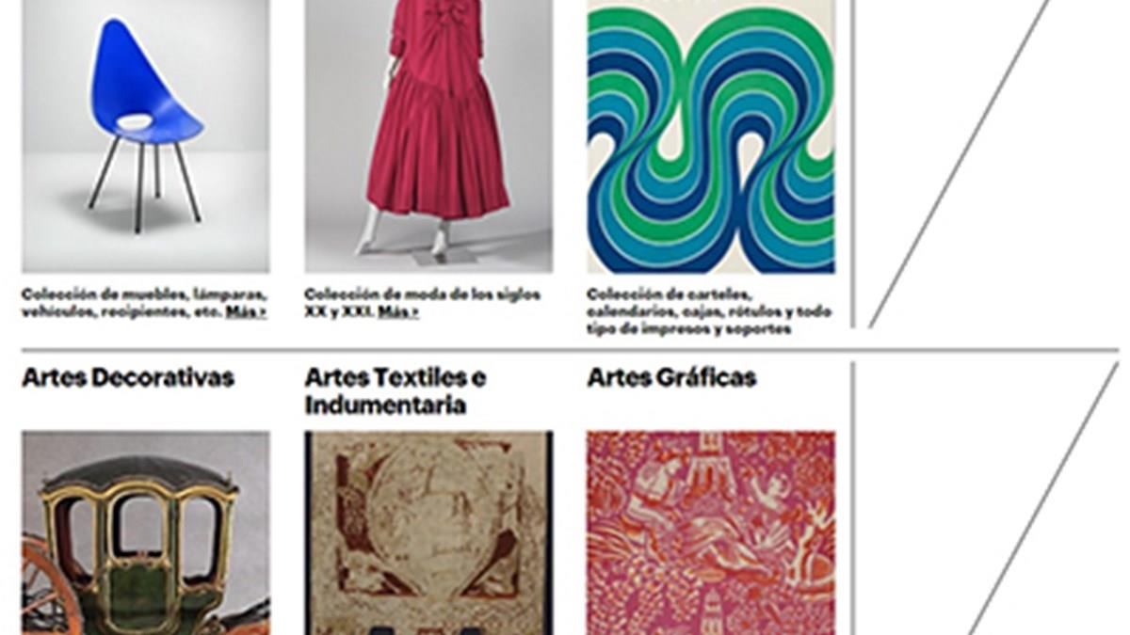Screen dimensions: 1130x635
Task: Go to Artes Decorativas heading
Action: point(128,378)
